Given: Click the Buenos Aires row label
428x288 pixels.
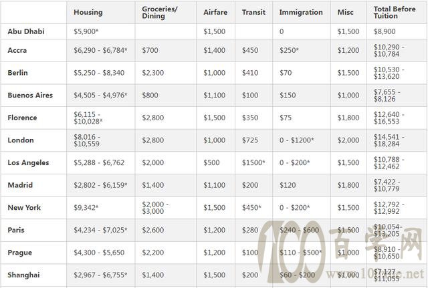Looking at the screenshot, I should 30,95.
